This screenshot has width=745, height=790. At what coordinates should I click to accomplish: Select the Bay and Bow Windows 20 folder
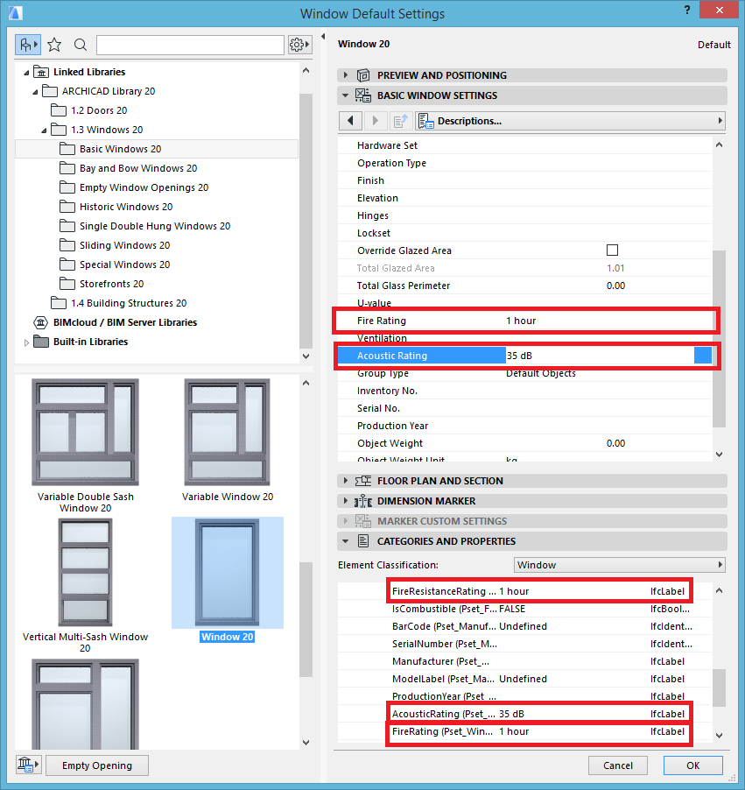point(138,168)
